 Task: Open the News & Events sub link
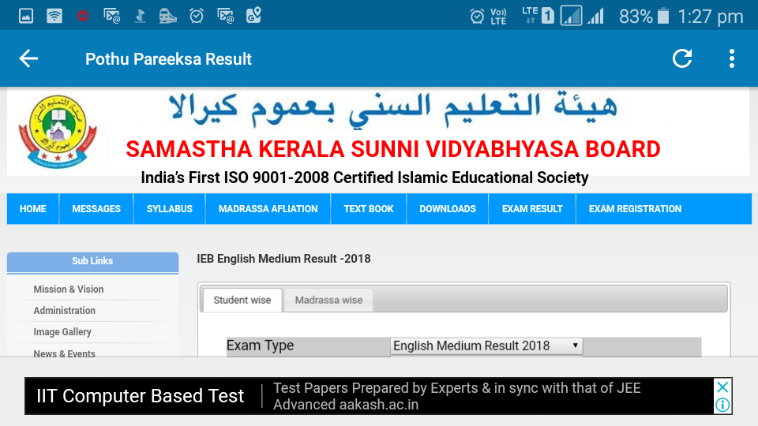point(64,353)
